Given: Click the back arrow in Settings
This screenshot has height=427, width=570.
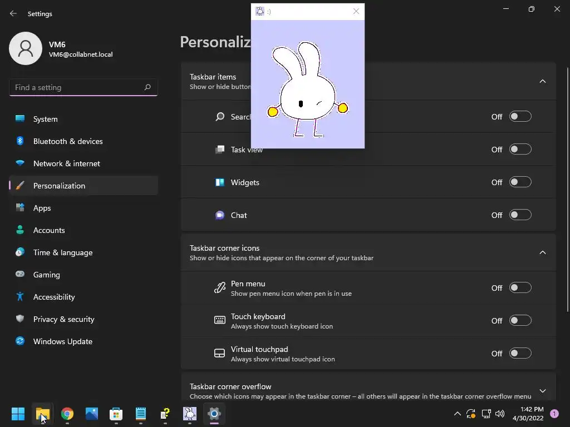Looking at the screenshot, I should click(13, 13).
